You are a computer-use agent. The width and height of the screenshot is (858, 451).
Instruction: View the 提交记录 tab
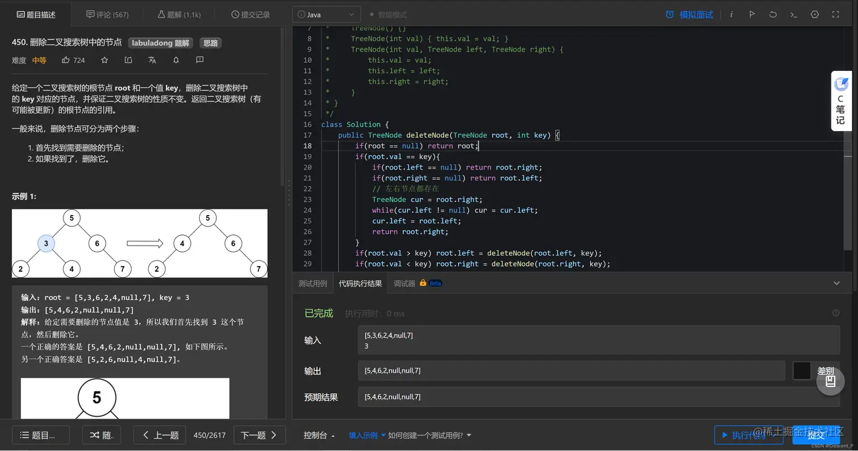pyautogui.click(x=250, y=15)
